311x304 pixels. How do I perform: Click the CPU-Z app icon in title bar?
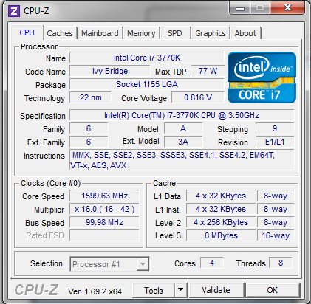pos(14,11)
